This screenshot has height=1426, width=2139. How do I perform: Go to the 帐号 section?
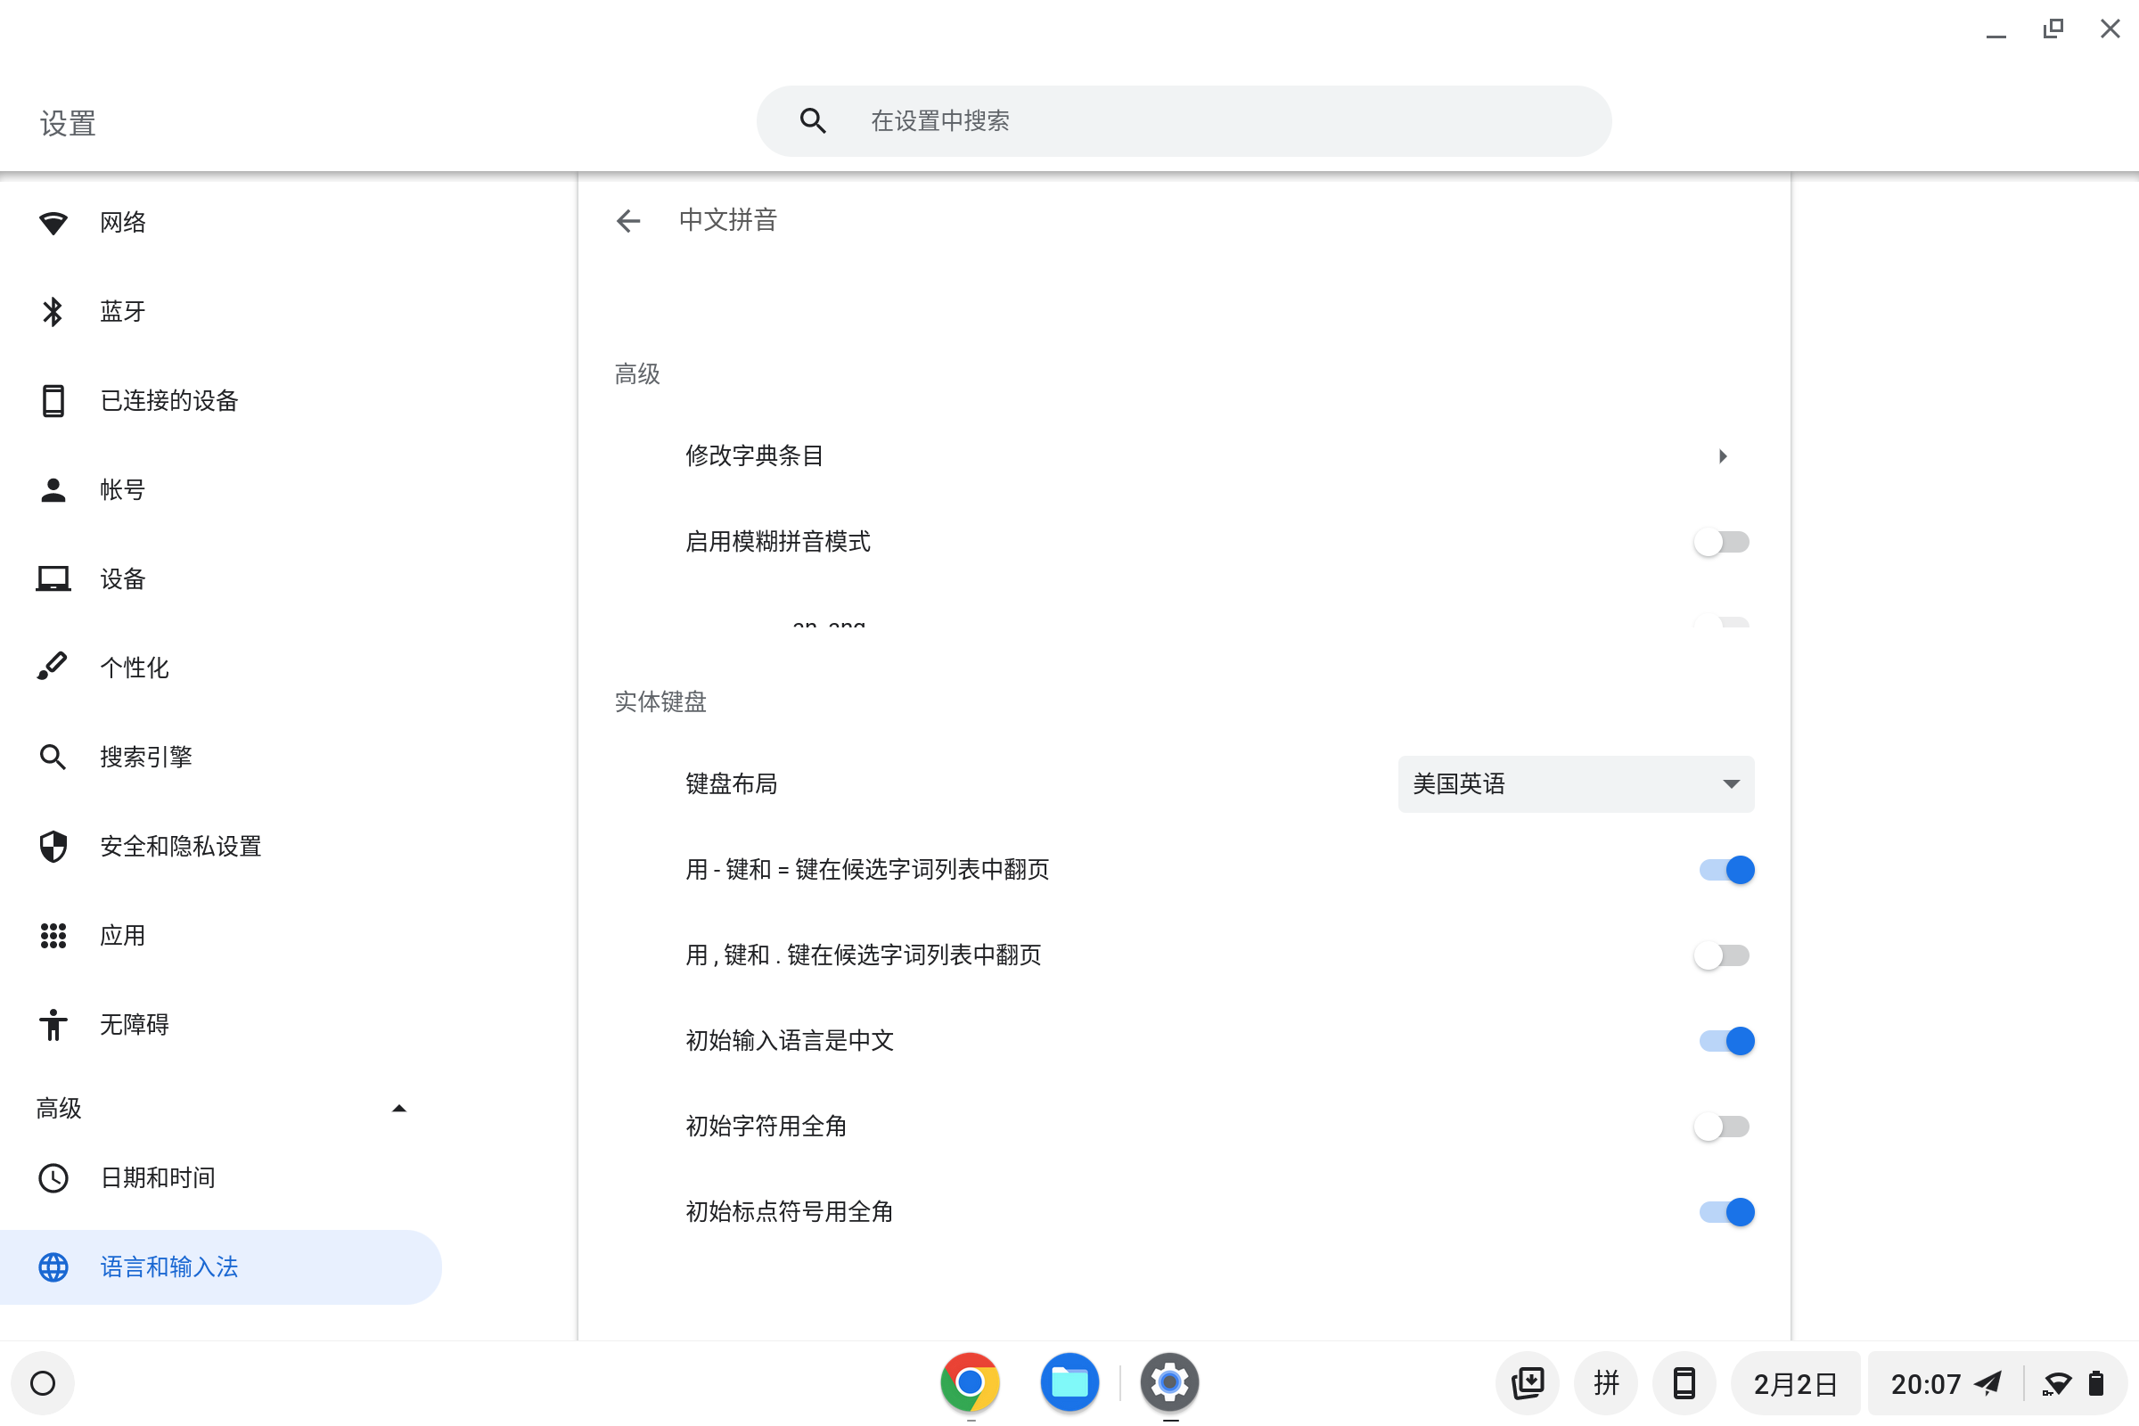pos(122,489)
